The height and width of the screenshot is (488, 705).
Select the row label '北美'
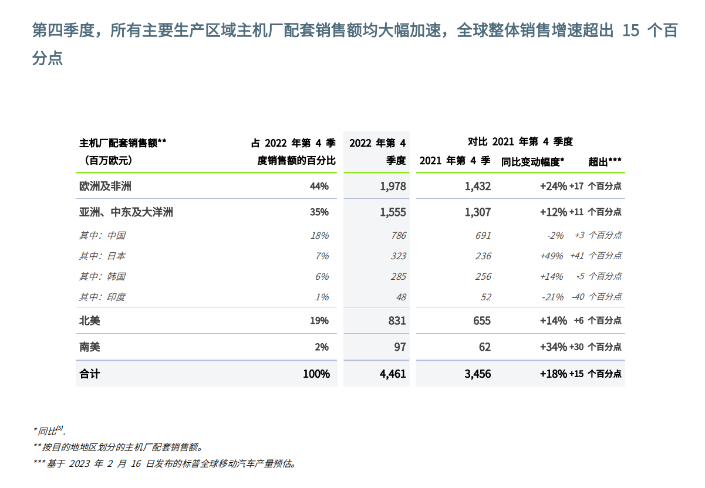89,320
